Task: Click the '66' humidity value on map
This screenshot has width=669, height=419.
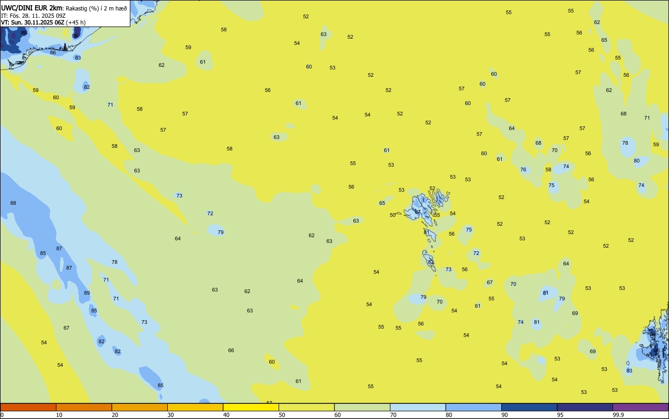Action: coord(231,350)
